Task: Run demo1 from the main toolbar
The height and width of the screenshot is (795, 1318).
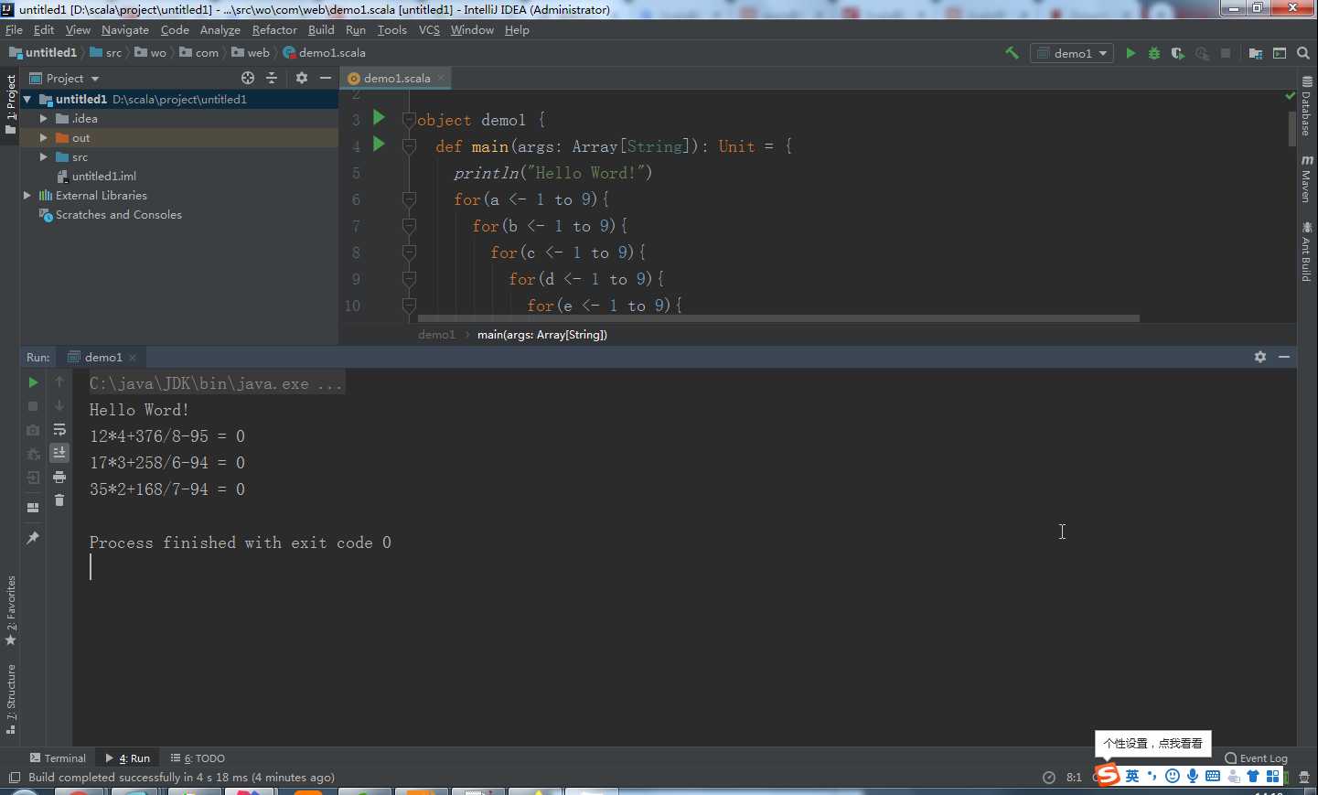Action: click(1130, 53)
